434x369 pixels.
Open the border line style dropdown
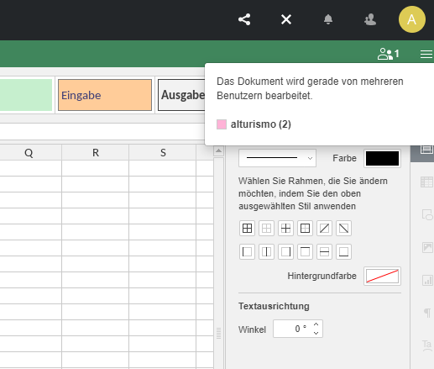coord(277,158)
